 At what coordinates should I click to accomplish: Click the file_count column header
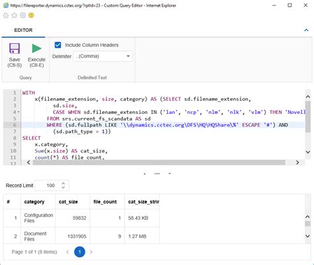[107, 201]
